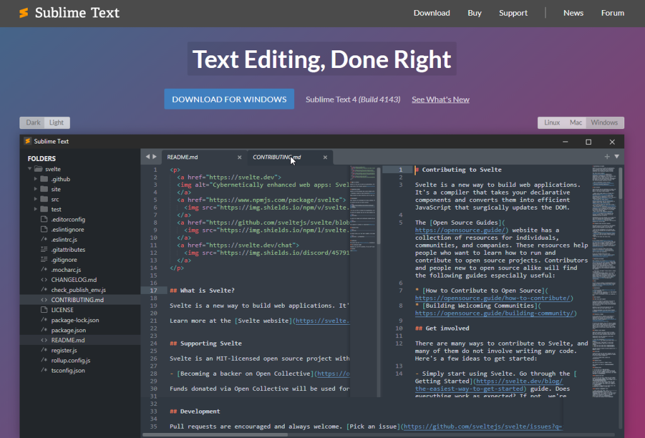The image size is (645, 438).
Task: Click the package-lock.json file icon
Action: tap(44, 320)
